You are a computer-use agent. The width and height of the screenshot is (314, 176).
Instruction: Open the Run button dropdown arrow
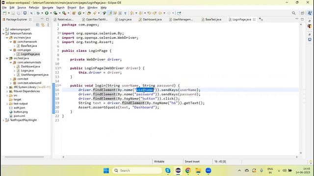pyautogui.click(x=51, y=13)
